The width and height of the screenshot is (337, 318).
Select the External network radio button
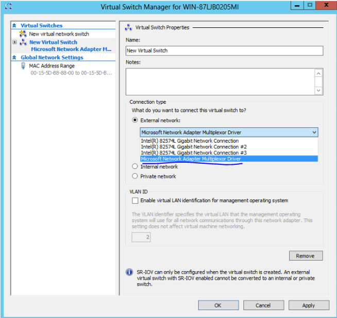point(135,120)
